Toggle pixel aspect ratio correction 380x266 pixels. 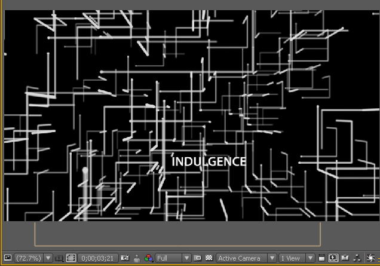pyautogui.click(x=321, y=258)
